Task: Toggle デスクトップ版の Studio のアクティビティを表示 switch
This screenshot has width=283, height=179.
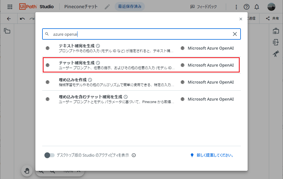Action: click(50, 155)
